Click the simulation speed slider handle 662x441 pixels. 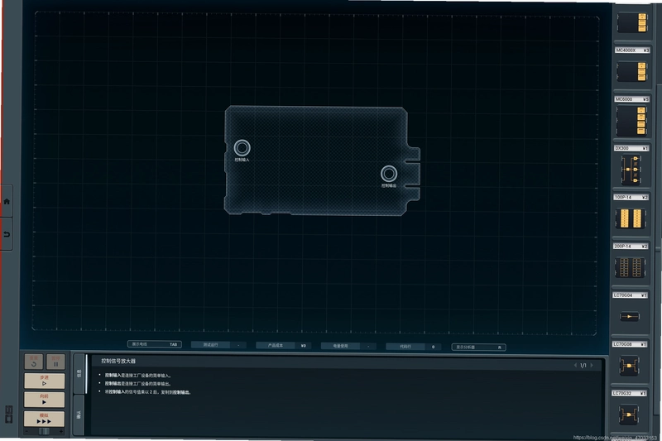pyautogui.click(x=44, y=432)
